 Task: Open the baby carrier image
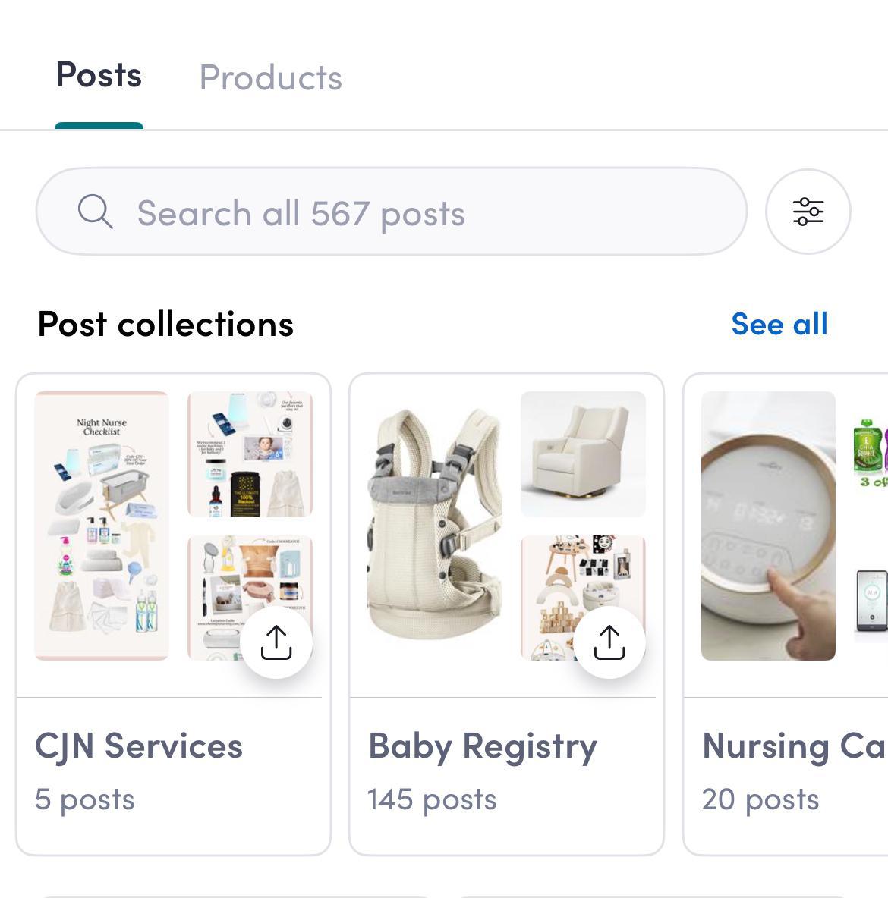click(434, 526)
